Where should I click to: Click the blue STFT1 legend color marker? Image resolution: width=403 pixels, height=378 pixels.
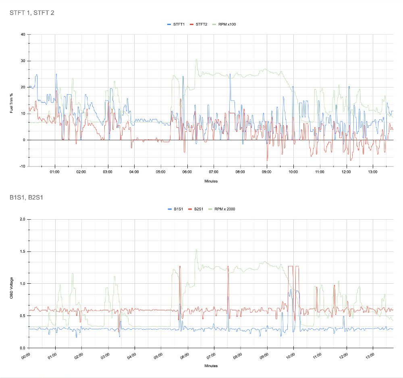pos(169,25)
